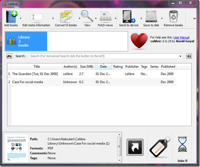Select the Library books icon
The width and height of the screenshot is (200, 167).
point(12,41)
